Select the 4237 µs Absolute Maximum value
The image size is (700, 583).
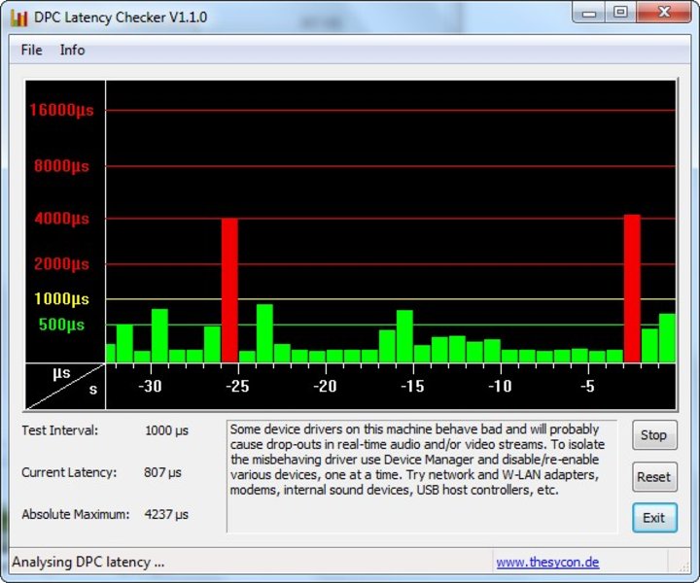(166, 514)
